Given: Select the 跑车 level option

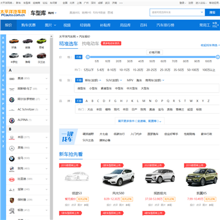Looking at the screenshot, I should (x=139, y=80).
